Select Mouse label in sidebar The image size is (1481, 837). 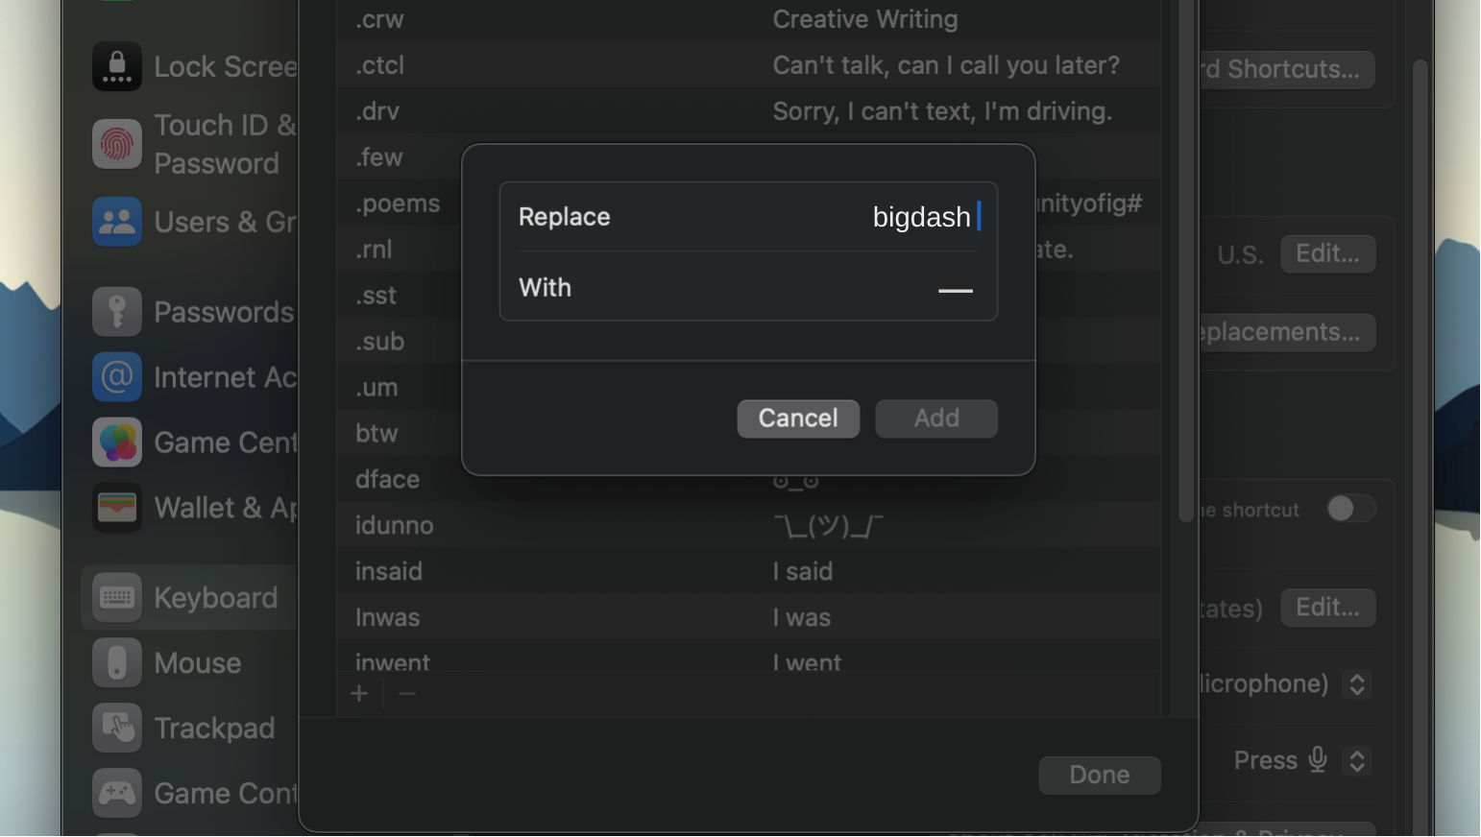point(198,663)
